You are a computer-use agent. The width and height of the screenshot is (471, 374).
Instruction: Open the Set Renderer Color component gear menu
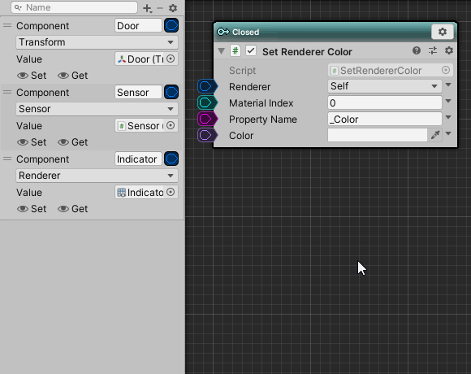(x=449, y=50)
